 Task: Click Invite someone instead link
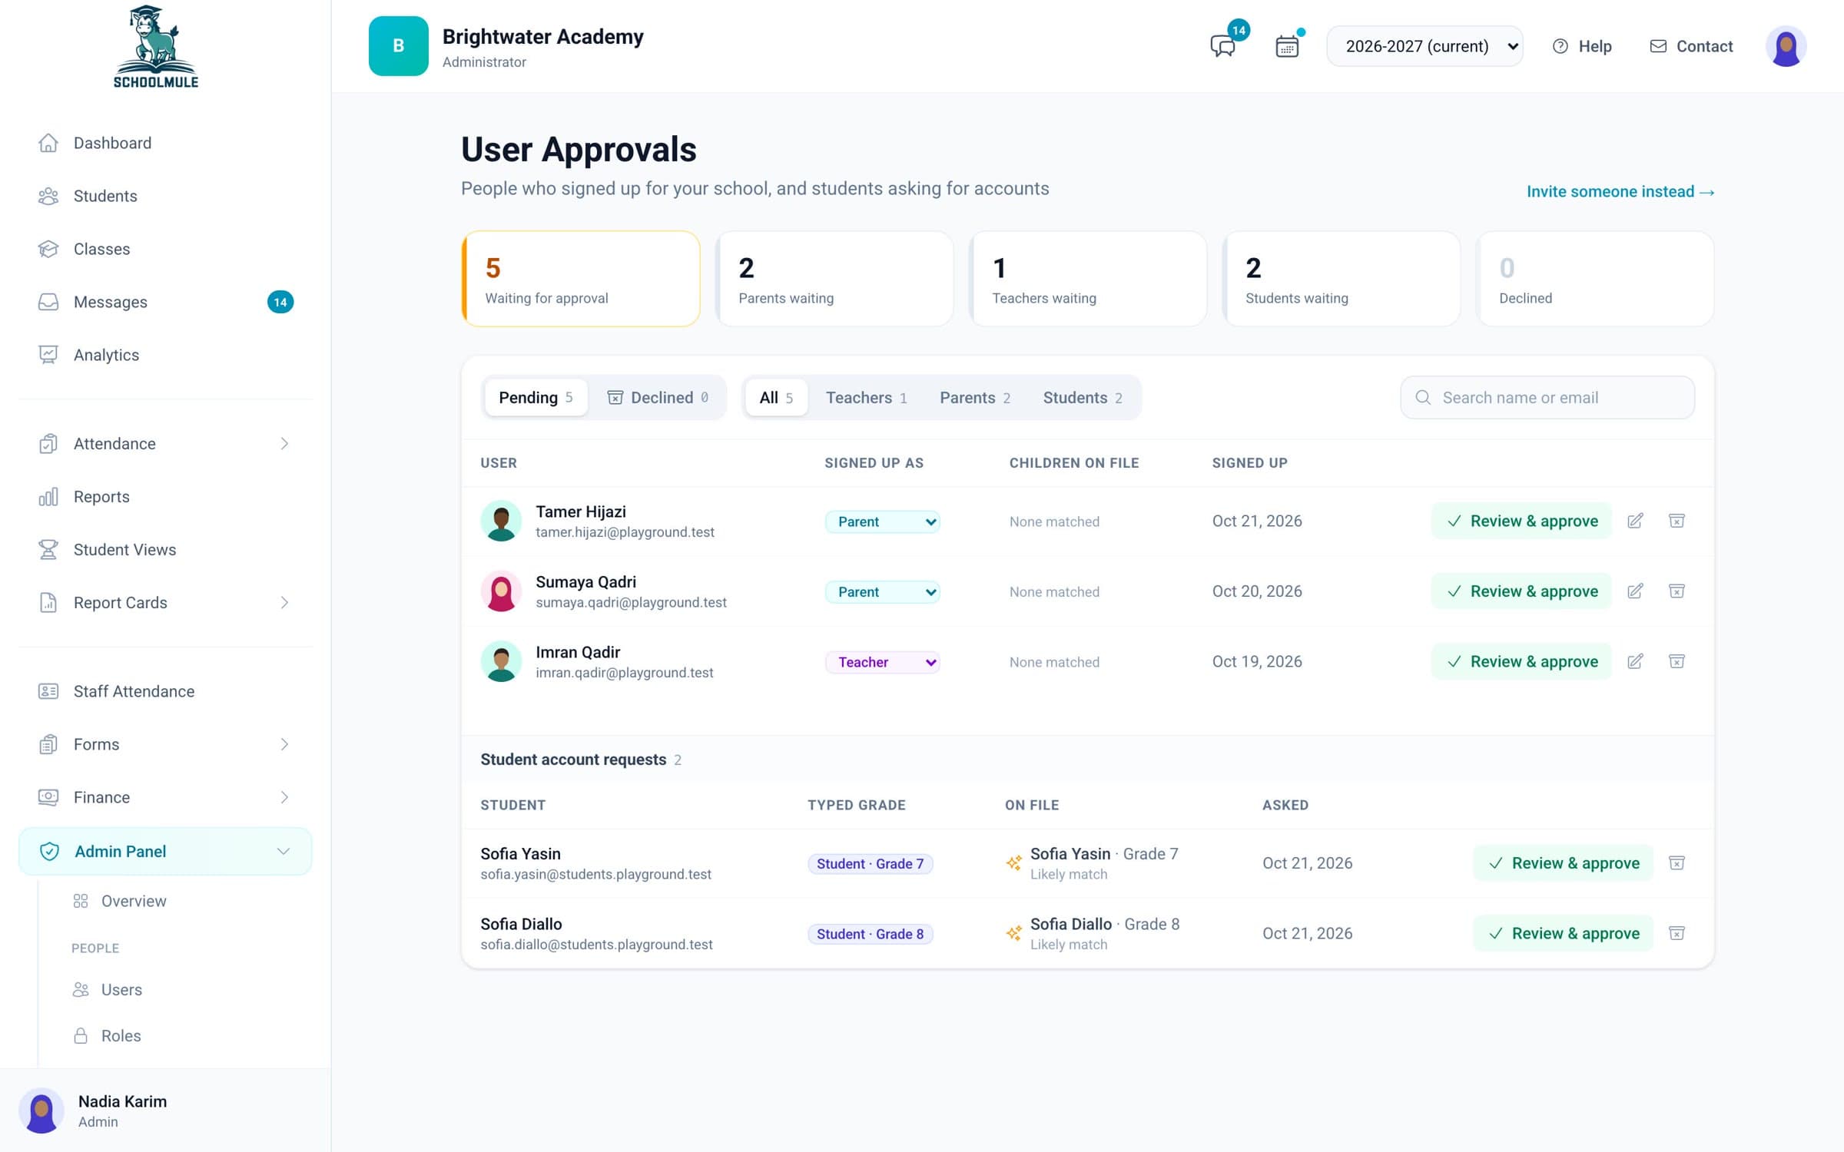pyautogui.click(x=1620, y=191)
